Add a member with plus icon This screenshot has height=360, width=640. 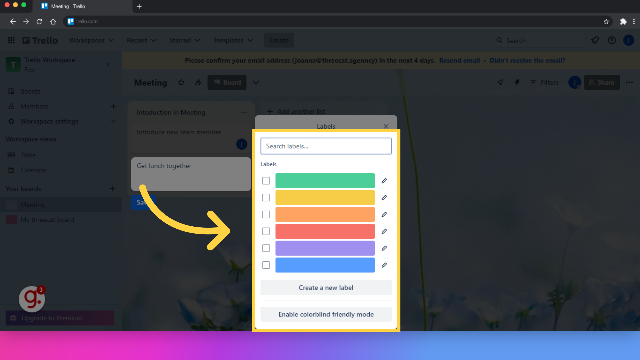pos(113,106)
